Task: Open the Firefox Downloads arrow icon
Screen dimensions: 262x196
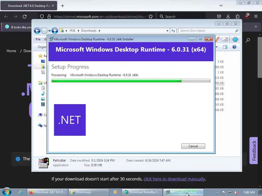Action: point(228,17)
